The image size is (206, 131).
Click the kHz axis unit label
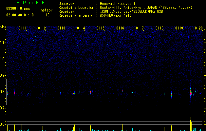(3, 27)
